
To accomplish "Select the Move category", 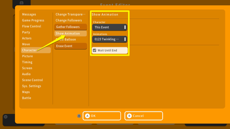I will pos(26,44).
